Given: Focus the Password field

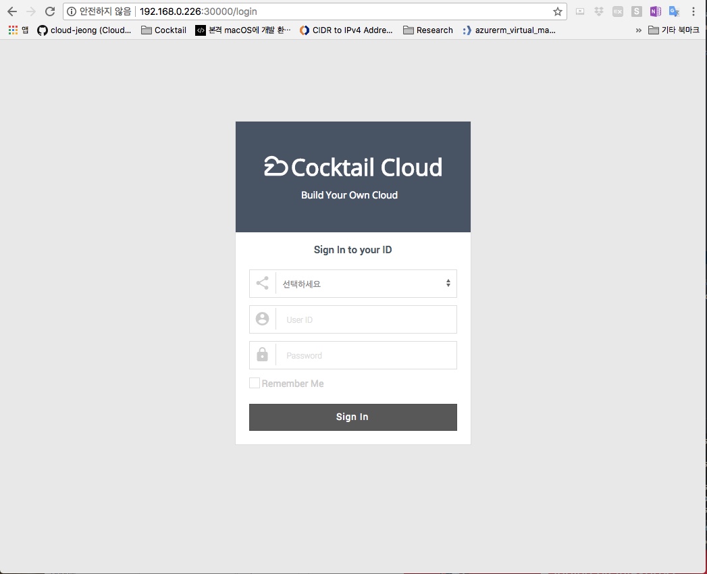Looking at the screenshot, I should coord(365,356).
